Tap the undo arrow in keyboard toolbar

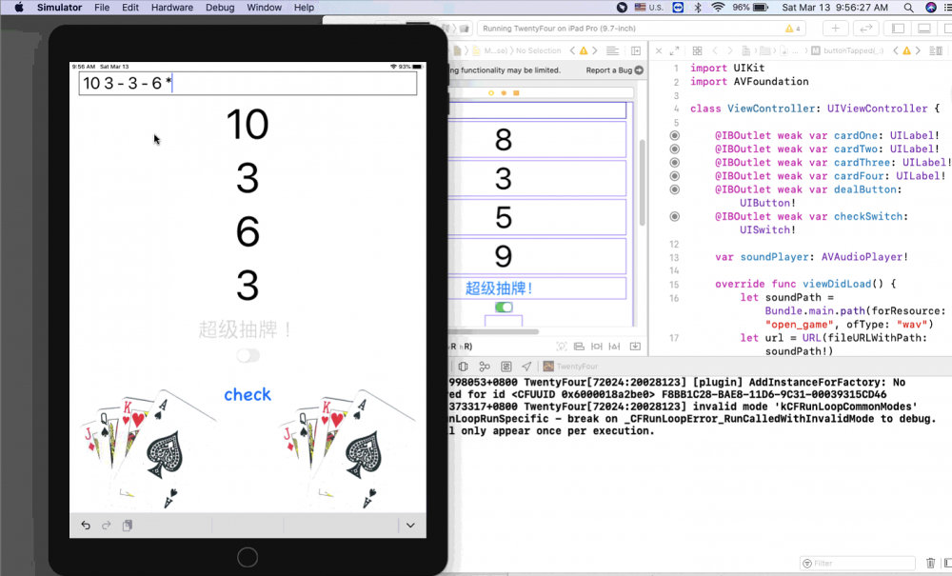click(x=86, y=525)
